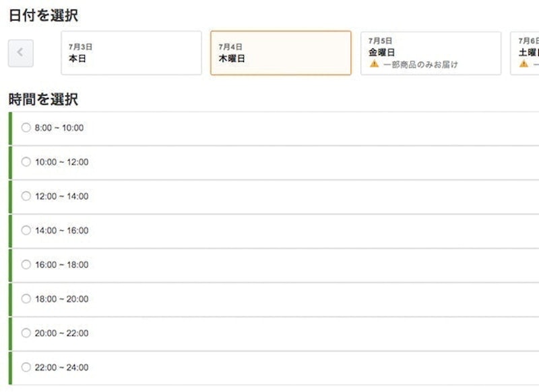Pick the 7月6日 土曜日 date card

click(526, 47)
